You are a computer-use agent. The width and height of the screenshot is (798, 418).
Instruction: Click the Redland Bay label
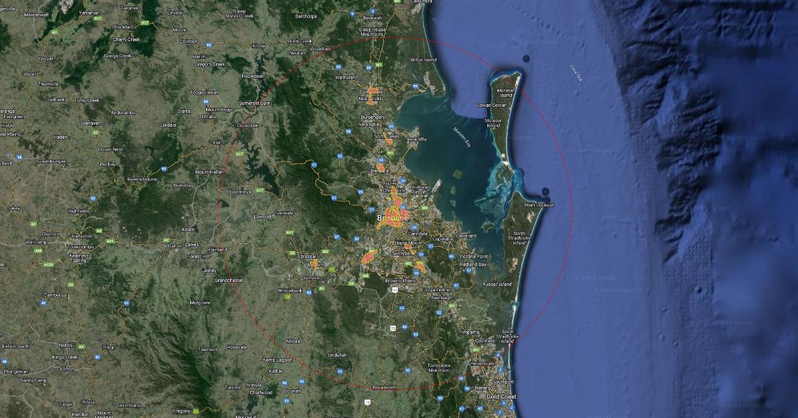point(473,264)
